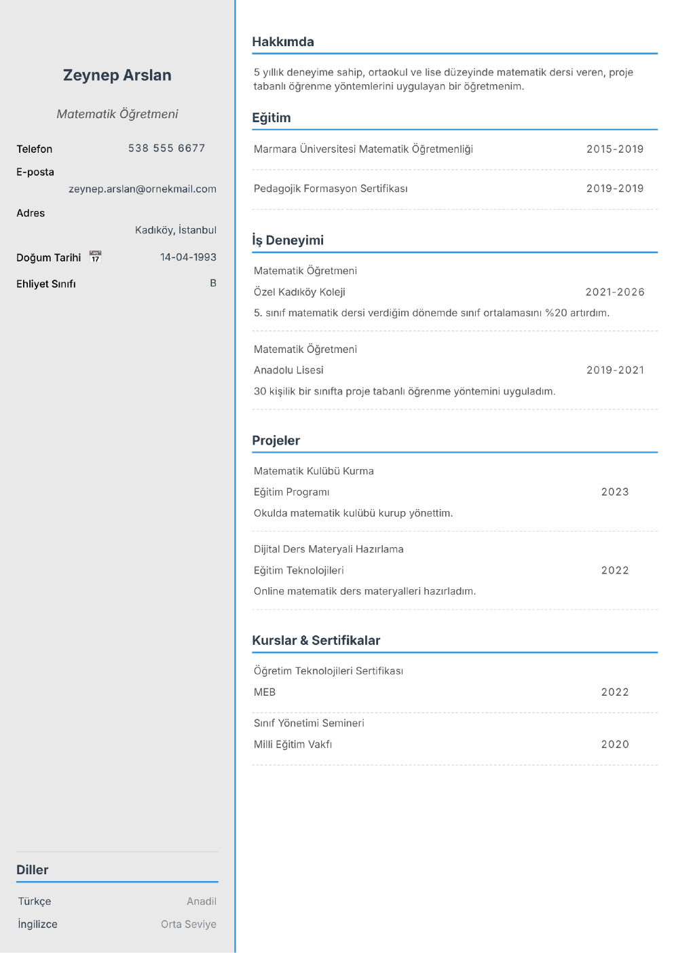
Task: Click the Ehliyet Sınıfı label
Action: point(46,284)
